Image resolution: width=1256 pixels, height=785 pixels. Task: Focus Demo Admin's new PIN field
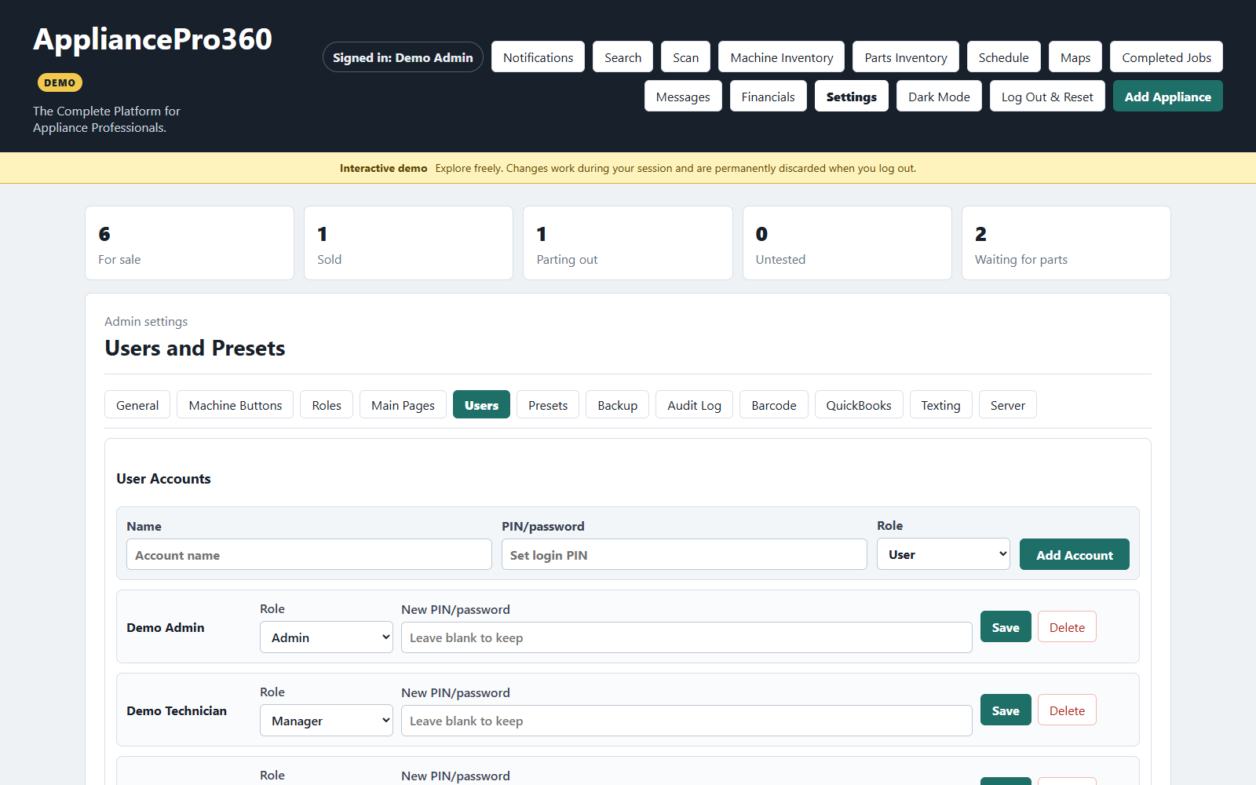click(x=687, y=637)
